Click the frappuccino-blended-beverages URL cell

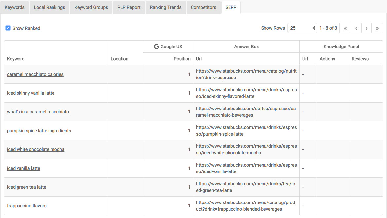point(246,206)
